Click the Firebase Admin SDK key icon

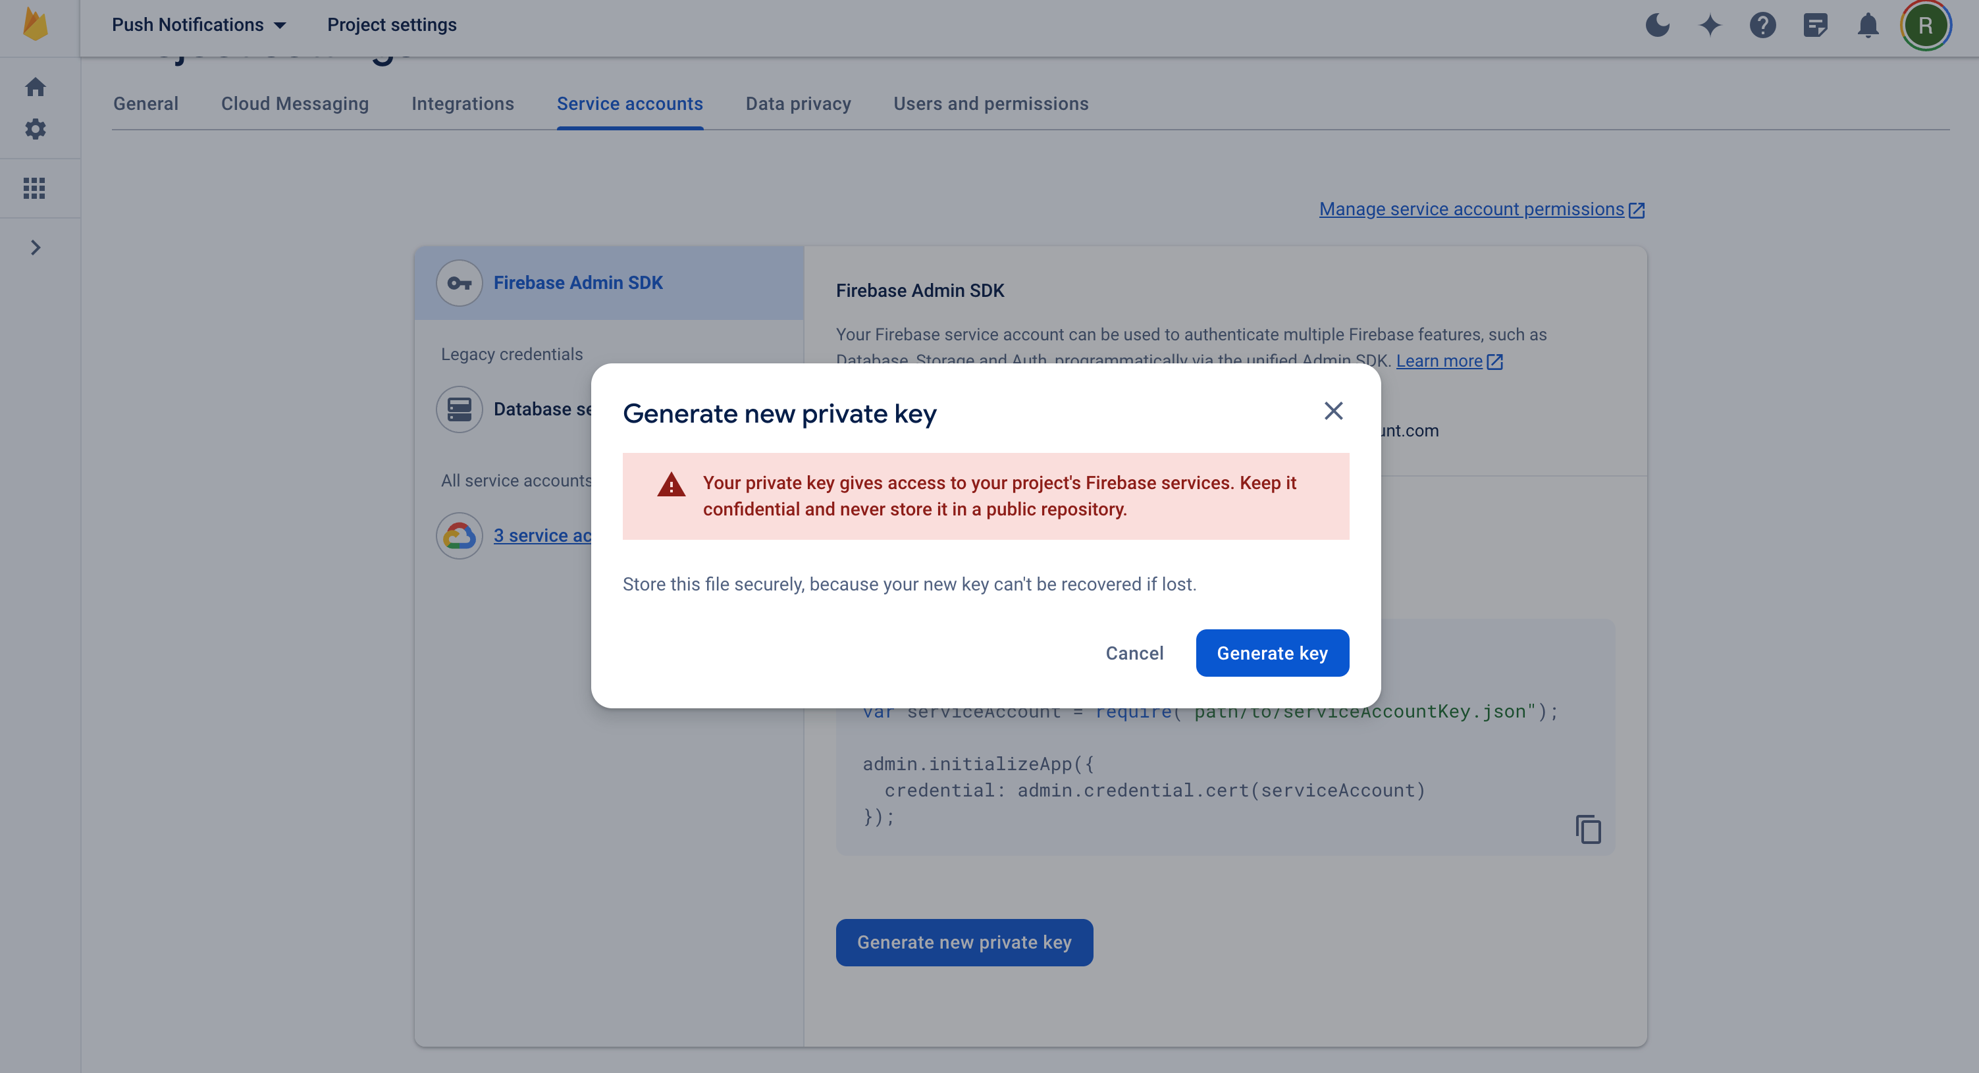tap(460, 282)
